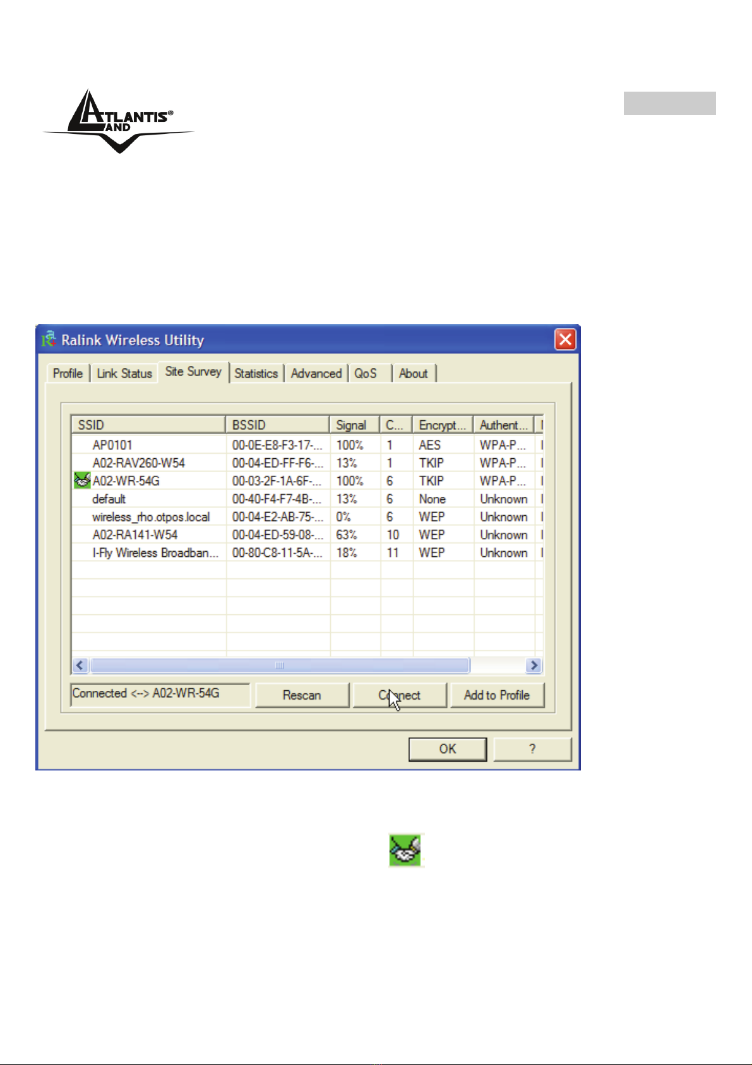This screenshot has width=752, height=1065.
Task: Click the handshake icon beside A02-WR-54G
Action: 82,480
